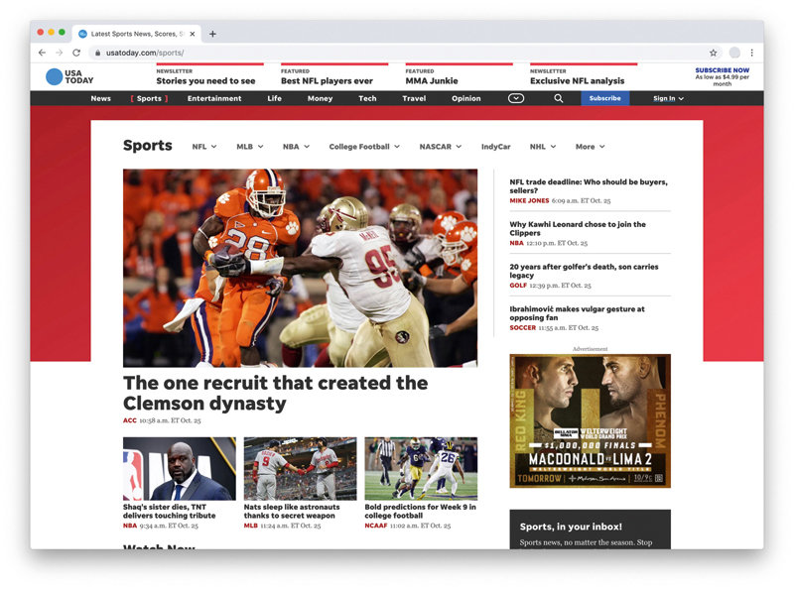
Task: Open the MMA Junkie featured link
Action: [x=432, y=80]
